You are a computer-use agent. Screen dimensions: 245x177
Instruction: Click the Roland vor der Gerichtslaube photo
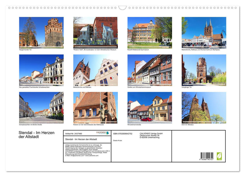95,108
